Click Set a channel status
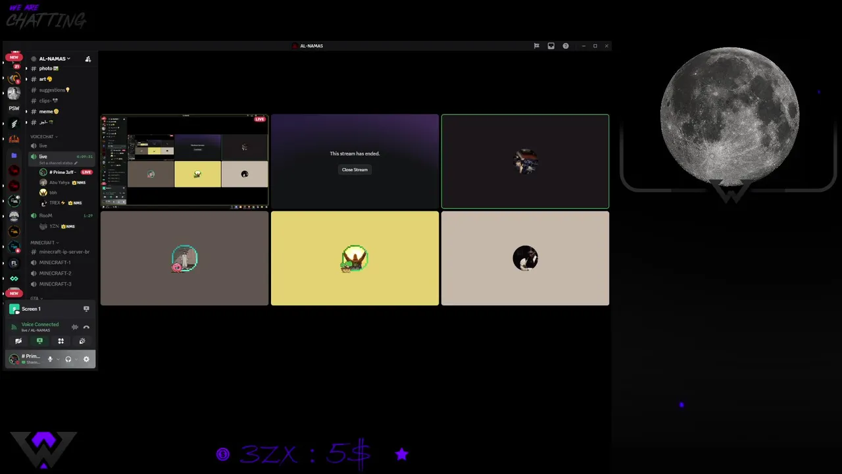 point(58,163)
